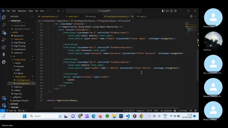Toggle the bottom panel layout icon
Screen dimensions: 228x128
[167, 11]
